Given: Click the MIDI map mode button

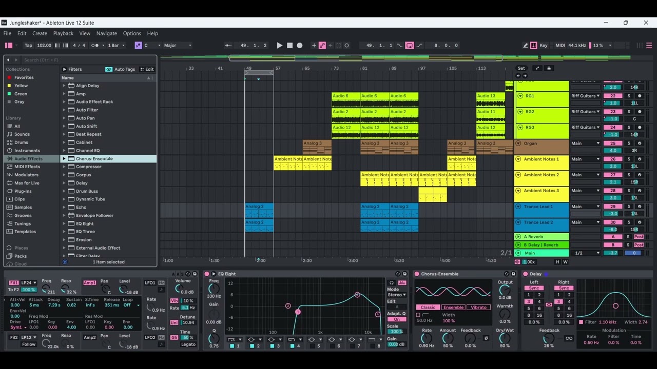Looking at the screenshot, I should pyautogui.click(x=560, y=45).
